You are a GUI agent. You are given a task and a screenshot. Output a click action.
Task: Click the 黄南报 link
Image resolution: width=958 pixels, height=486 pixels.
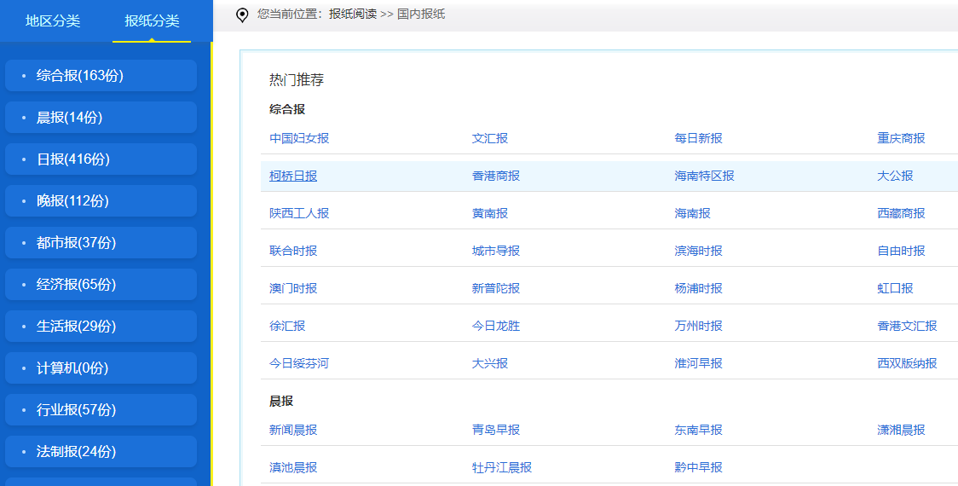pyautogui.click(x=490, y=213)
